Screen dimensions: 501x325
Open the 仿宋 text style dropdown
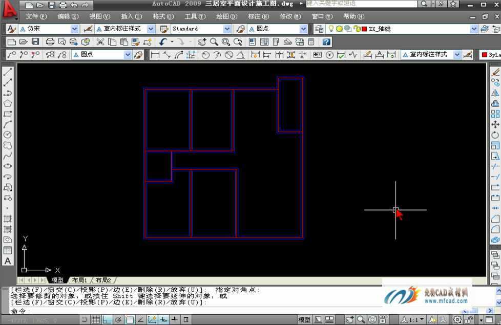(74, 29)
